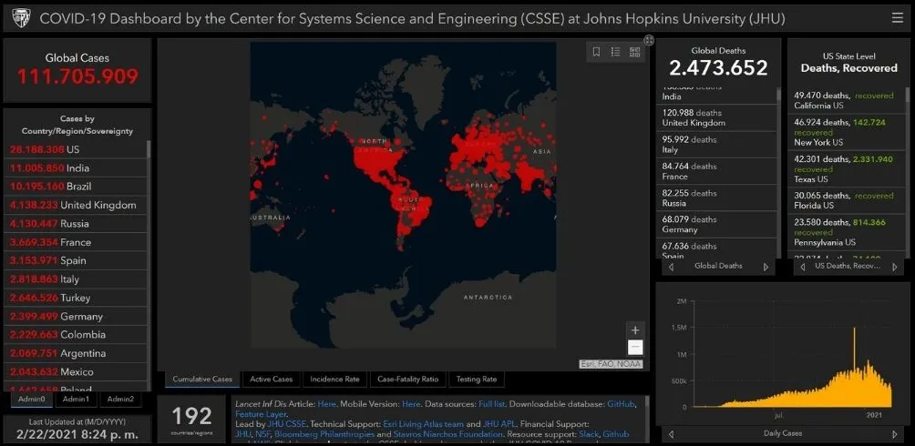Go to next US Deaths, Recovered panel

(x=894, y=267)
